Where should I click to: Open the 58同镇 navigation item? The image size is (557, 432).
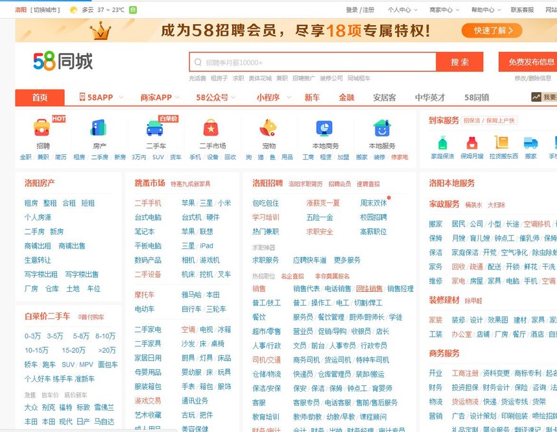tap(477, 97)
